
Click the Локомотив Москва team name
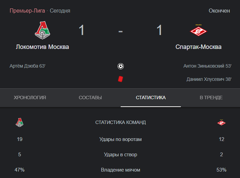click(42, 47)
